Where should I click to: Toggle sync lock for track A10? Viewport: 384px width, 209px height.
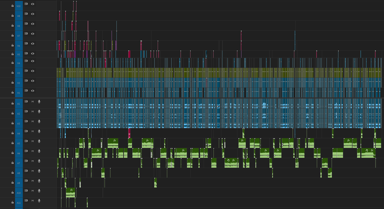27,191
